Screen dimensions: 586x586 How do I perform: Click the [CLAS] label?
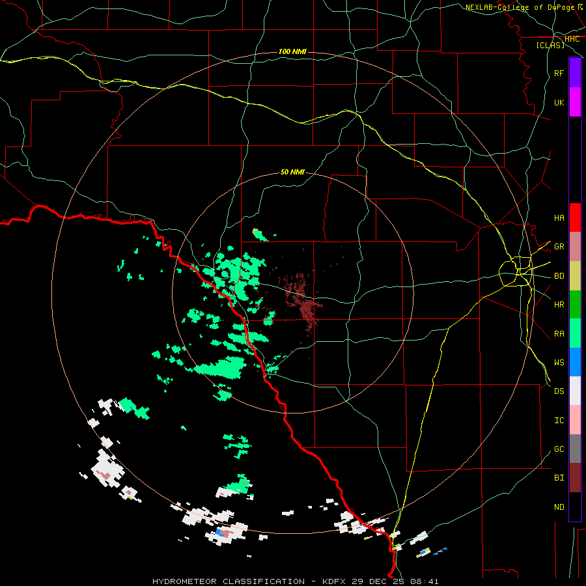click(x=550, y=46)
